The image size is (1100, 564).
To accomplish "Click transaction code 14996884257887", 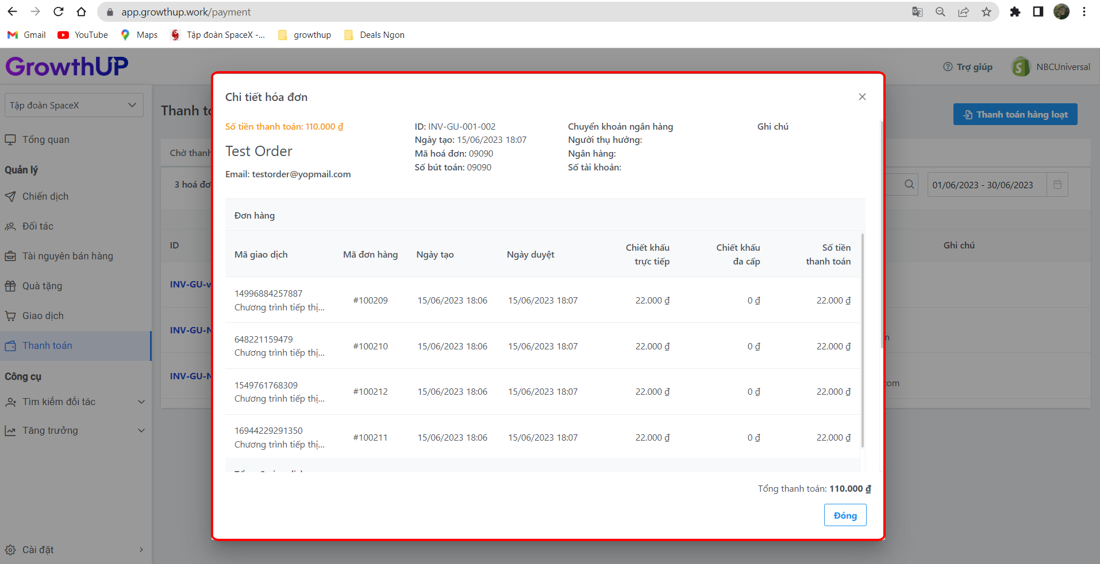I will click(x=268, y=293).
